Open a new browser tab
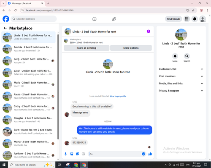 (48, 3)
